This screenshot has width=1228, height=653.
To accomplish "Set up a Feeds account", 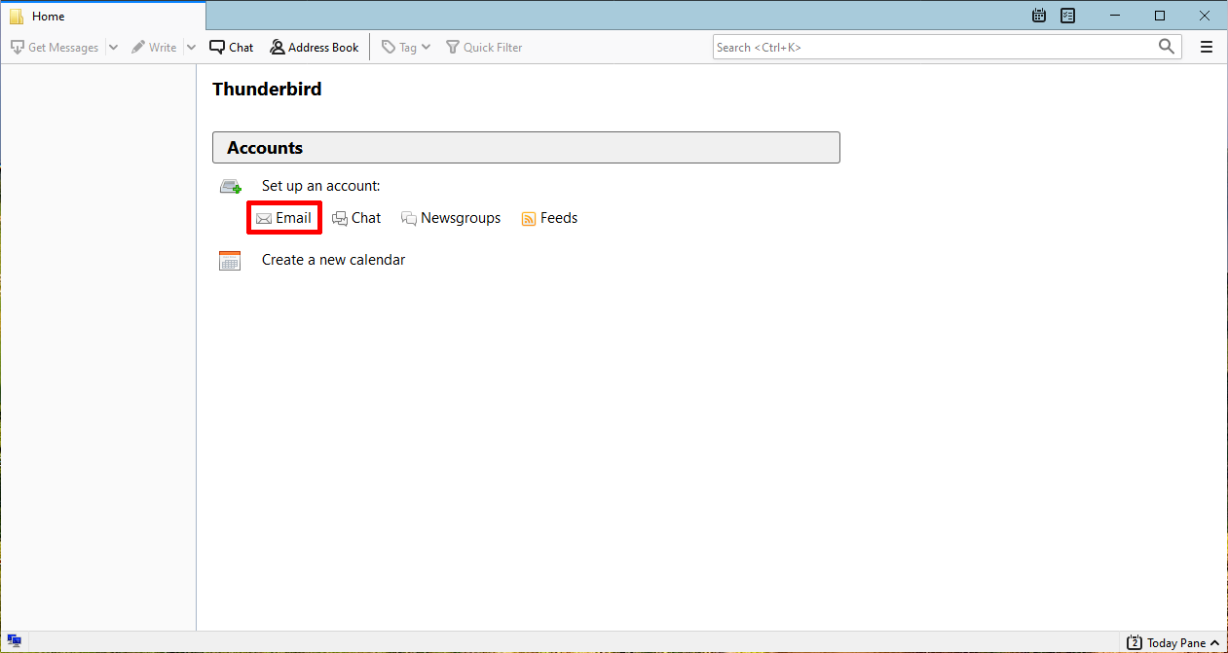I will point(549,218).
